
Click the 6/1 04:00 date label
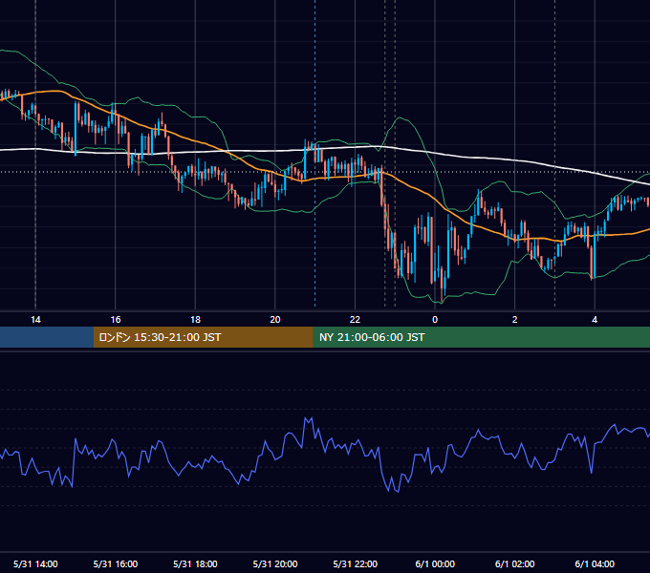click(x=595, y=563)
